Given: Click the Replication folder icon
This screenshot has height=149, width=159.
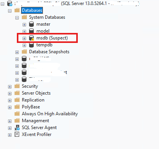Looking at the screenshot, I should pyautogui.click(x=17, y=100).
